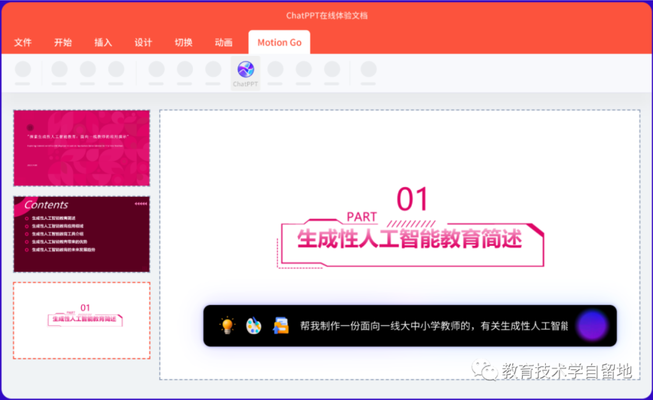Image resolution: width=653 pixels, height=400 pixels.
Task: Click the first grayed icon in the toolbar
Action: [23, 70]
